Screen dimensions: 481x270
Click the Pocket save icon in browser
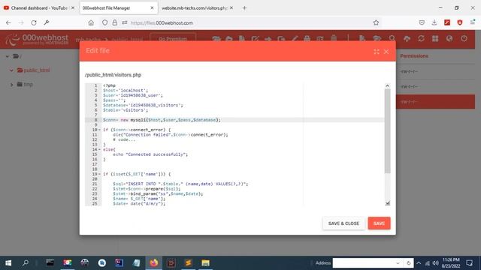click(422, 22)
